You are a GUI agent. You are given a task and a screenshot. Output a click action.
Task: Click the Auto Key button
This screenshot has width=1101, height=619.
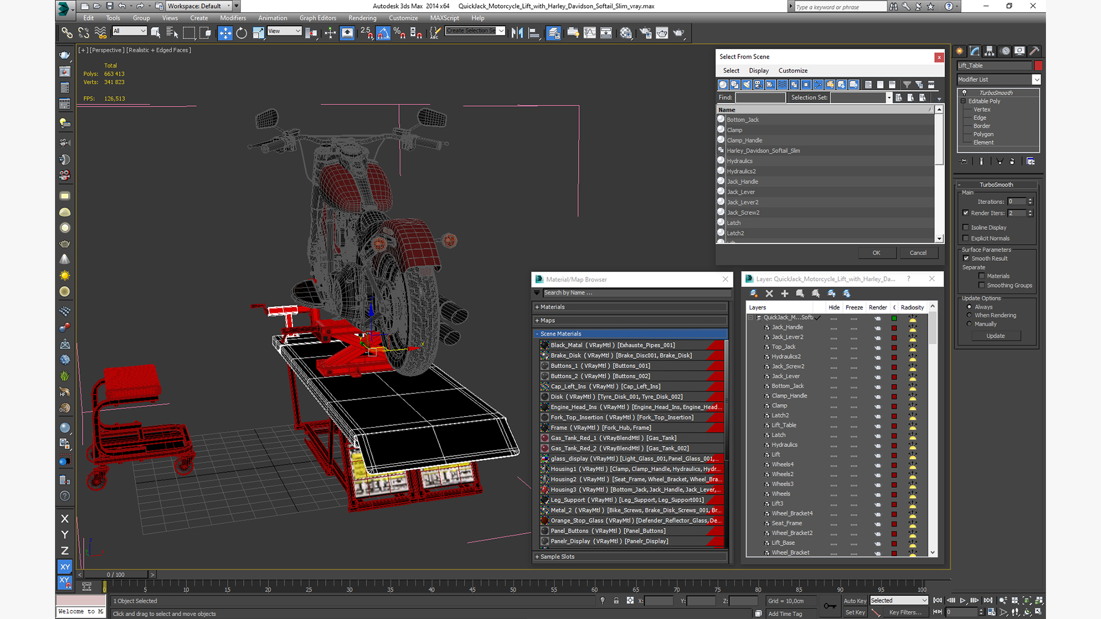(x=854, y=601)
